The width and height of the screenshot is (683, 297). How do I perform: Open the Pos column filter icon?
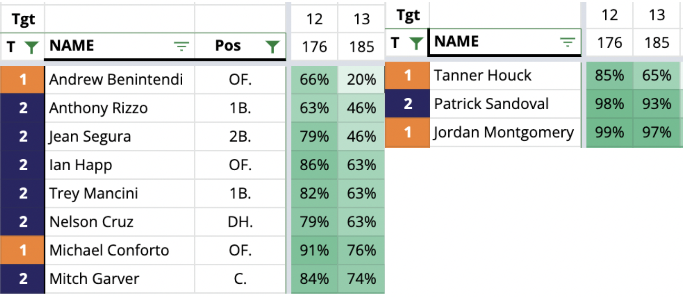click(272, 46)
